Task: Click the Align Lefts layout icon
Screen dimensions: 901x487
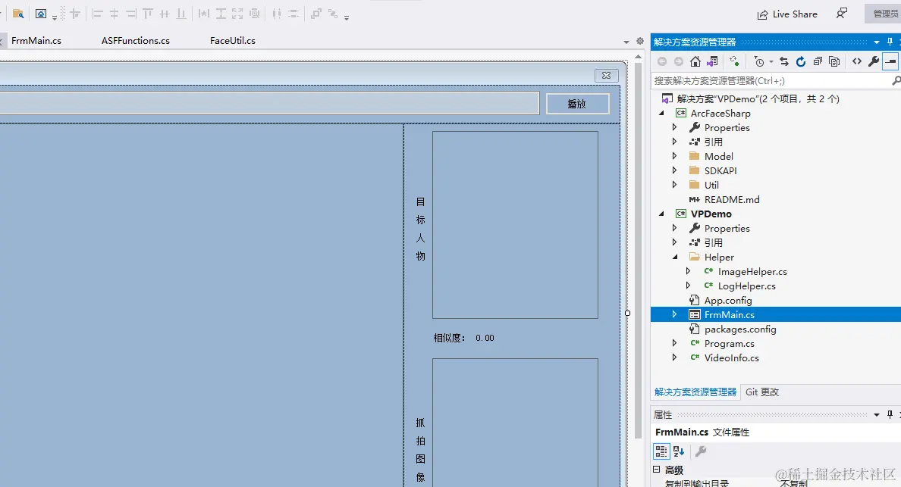Action: 97,14
